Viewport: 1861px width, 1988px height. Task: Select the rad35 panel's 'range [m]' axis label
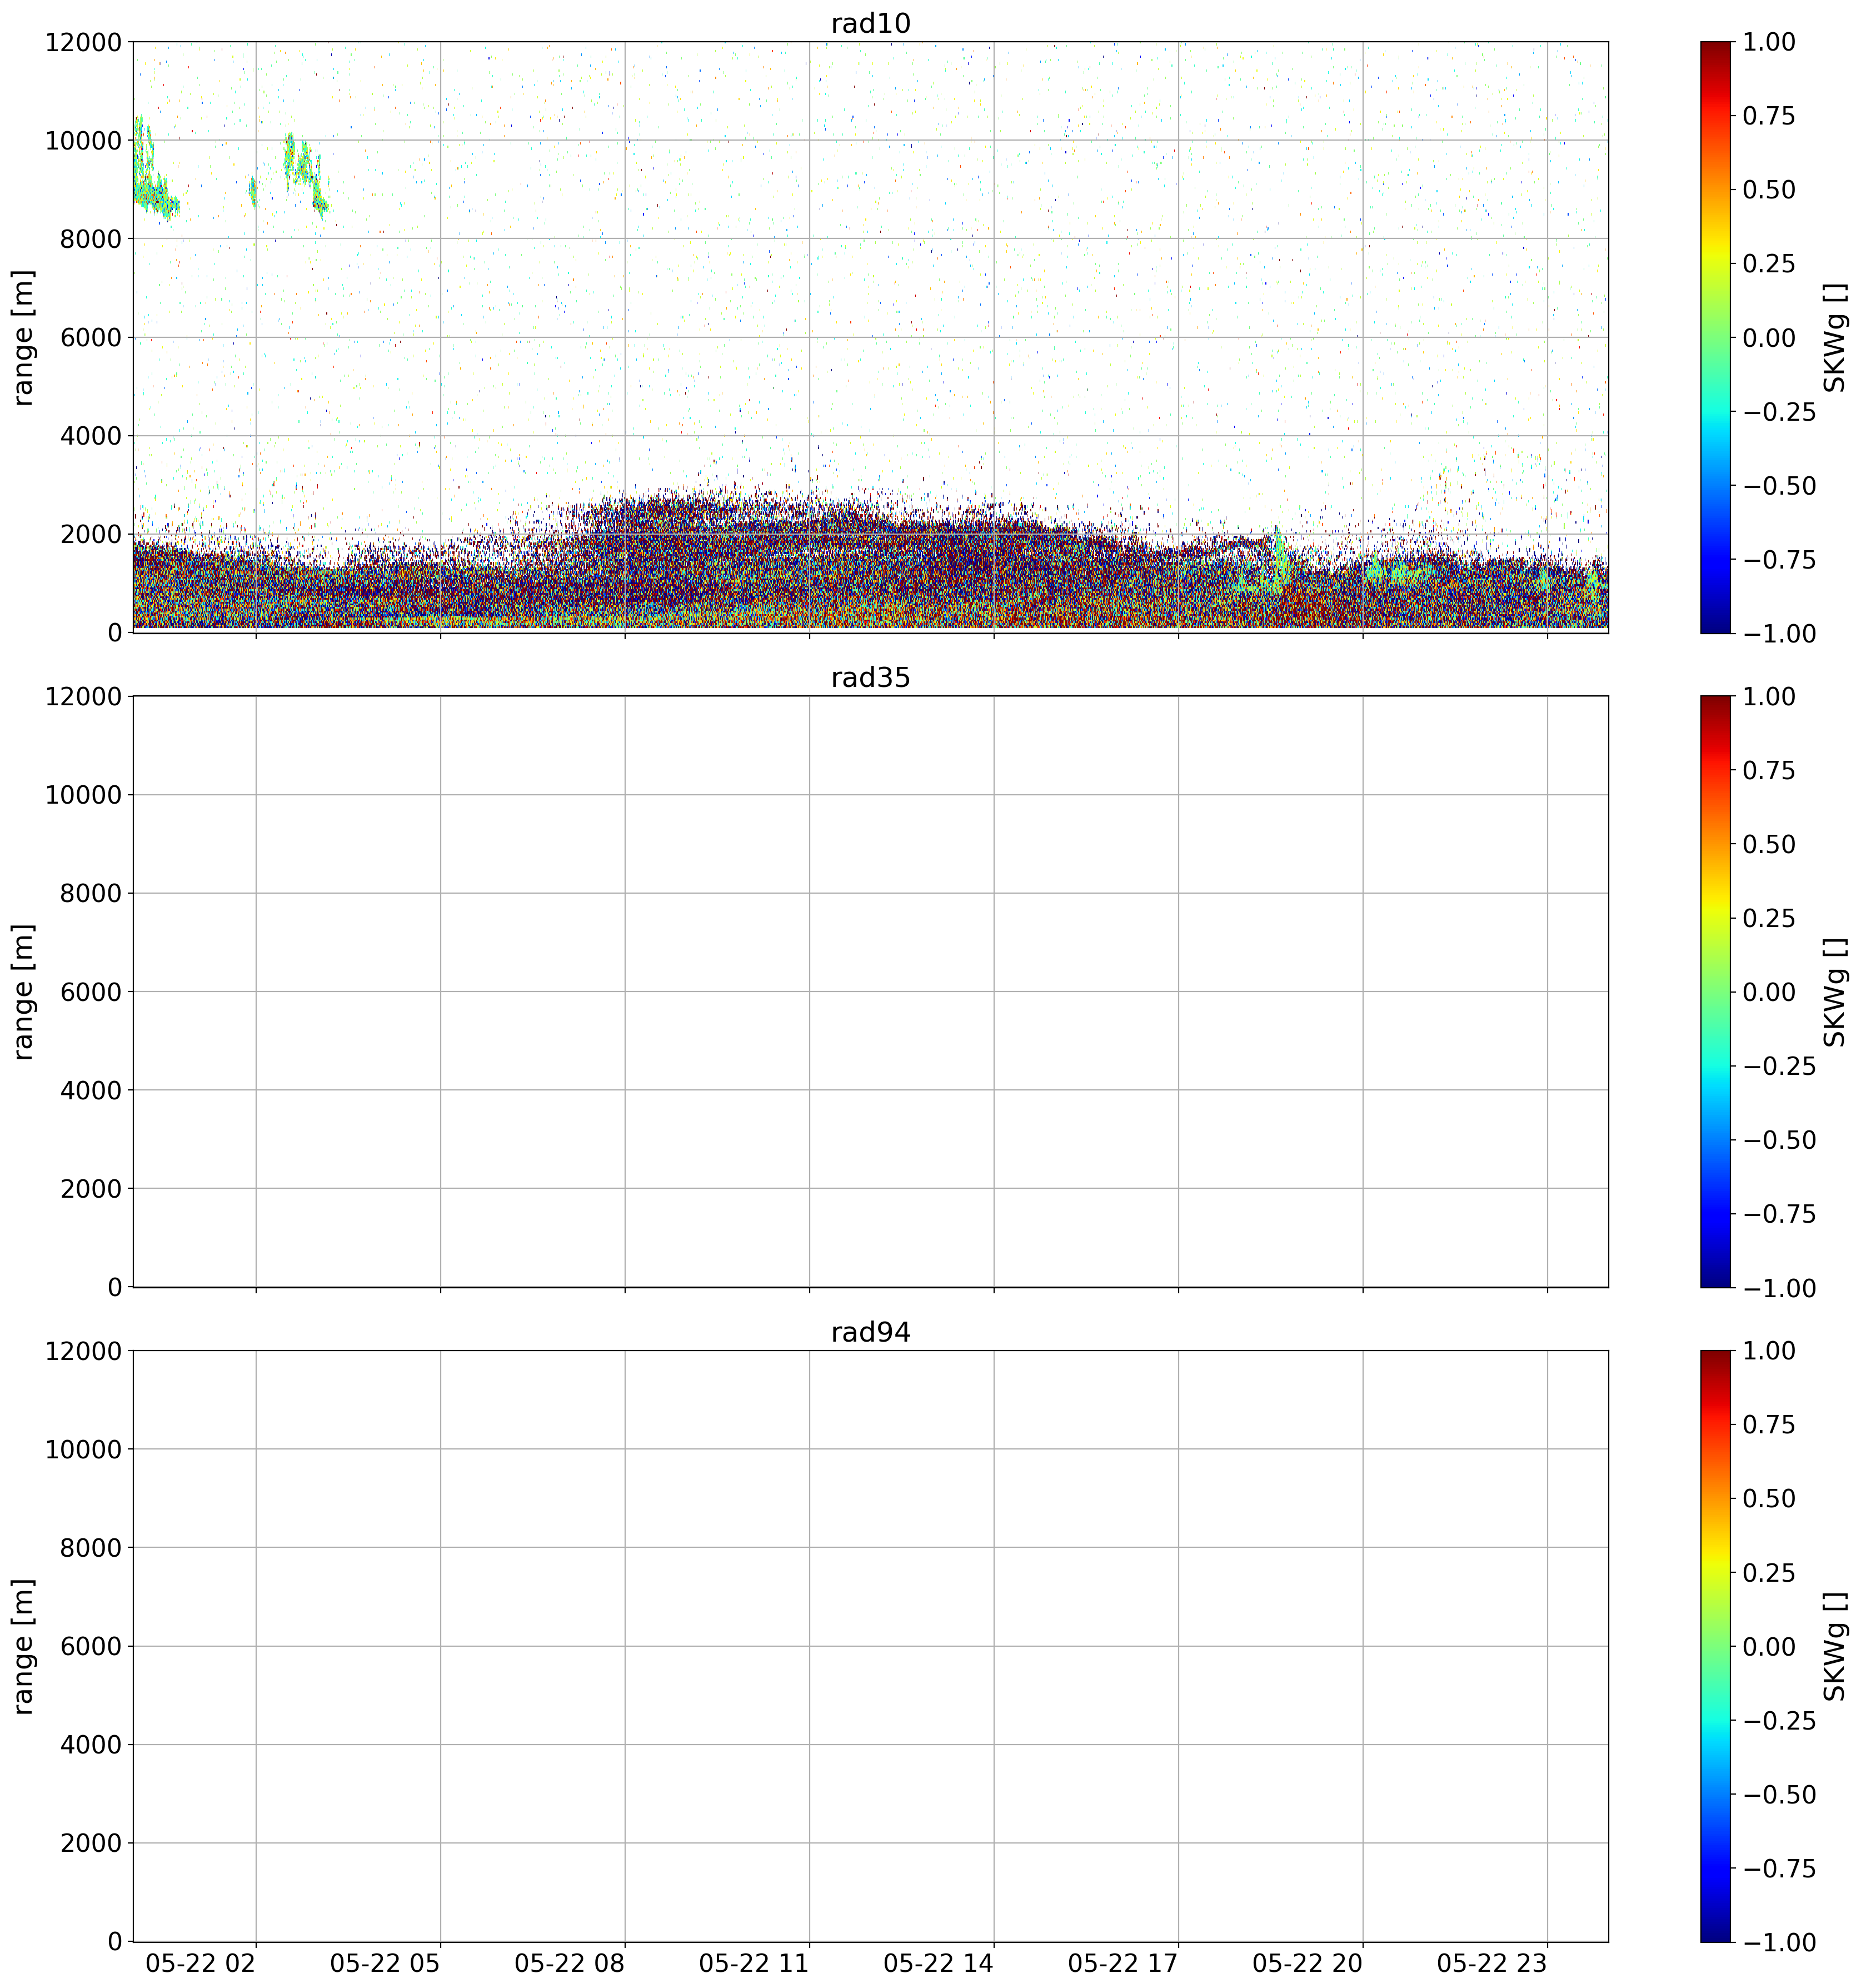(23, 991)
